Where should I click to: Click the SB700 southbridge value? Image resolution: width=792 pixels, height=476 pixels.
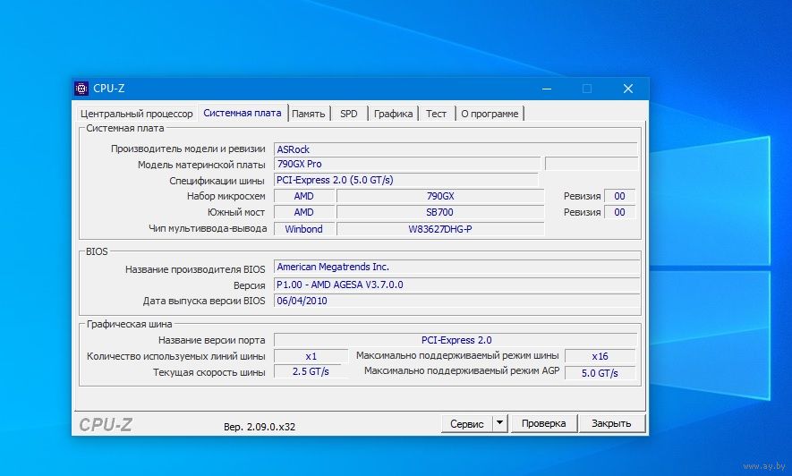[x=440, y=213]
